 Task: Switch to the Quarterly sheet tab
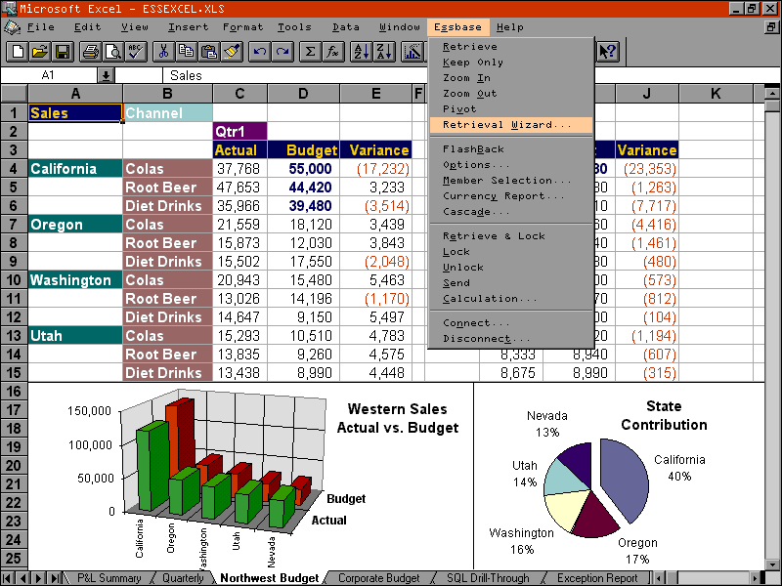click(183, 578)
